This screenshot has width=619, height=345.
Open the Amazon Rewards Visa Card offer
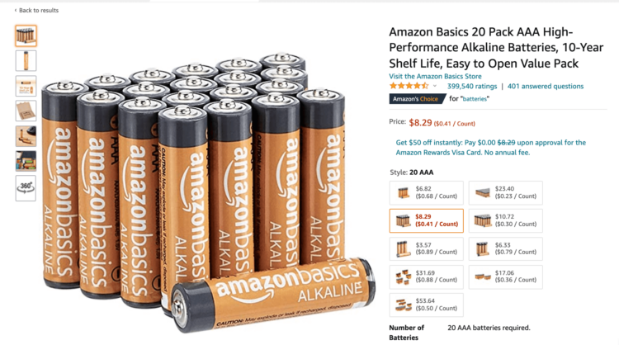pos(491,148)
